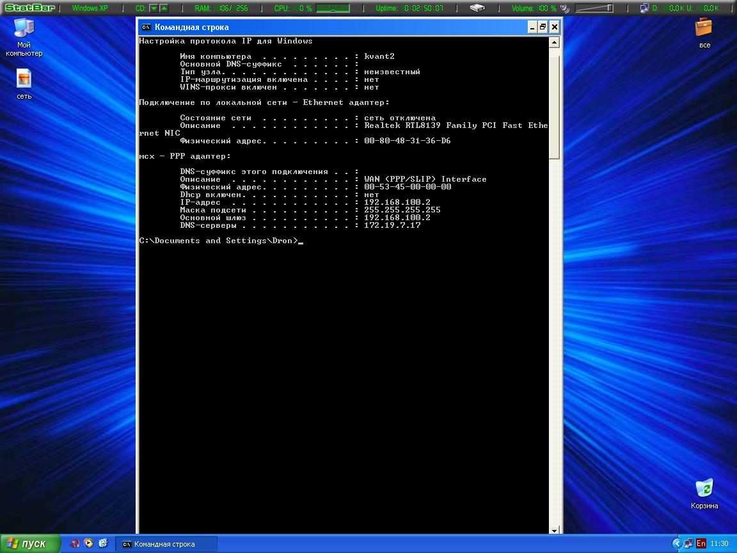Open the Корзина recycle bin
Screen dimensions: 737x553
tap(704, 488)
